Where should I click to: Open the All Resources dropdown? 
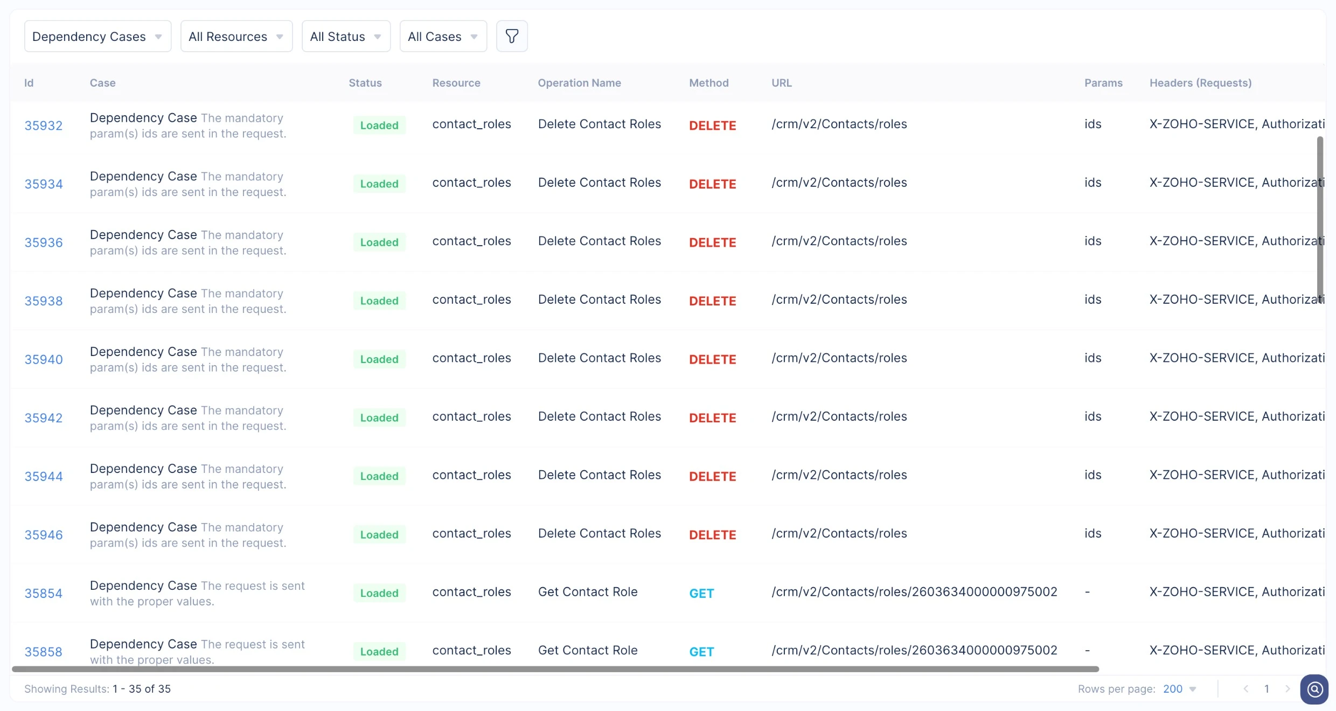pos(236,36)
